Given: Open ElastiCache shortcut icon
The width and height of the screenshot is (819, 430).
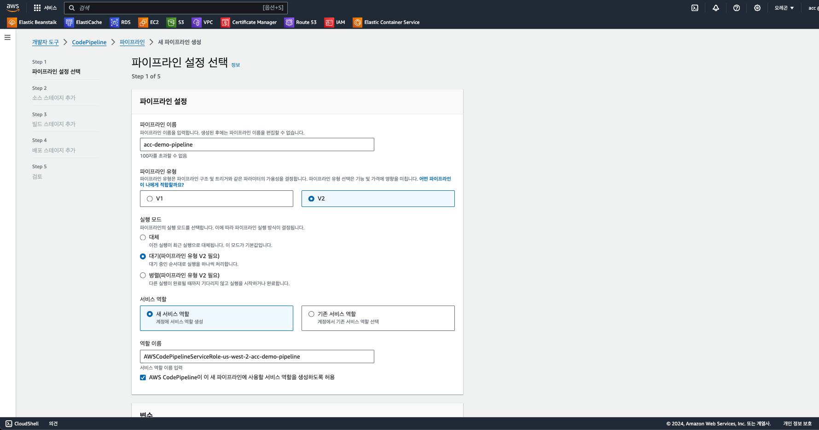Looking at the screenshot, I should click(69, 22).
